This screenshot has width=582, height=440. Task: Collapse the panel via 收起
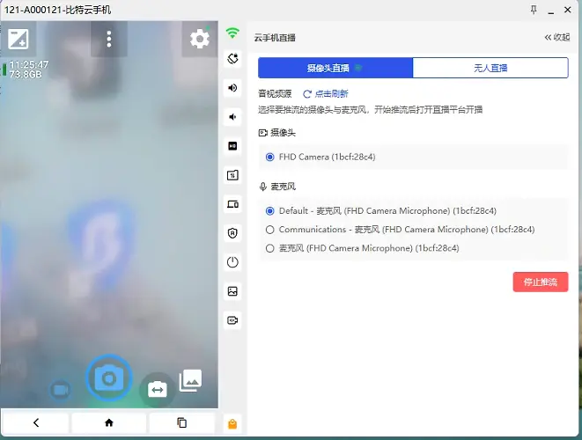coord(557,38)
